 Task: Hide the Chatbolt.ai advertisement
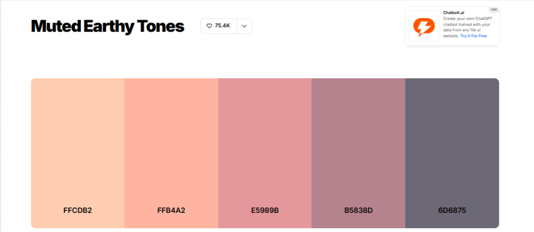click(x=494, y=9)
